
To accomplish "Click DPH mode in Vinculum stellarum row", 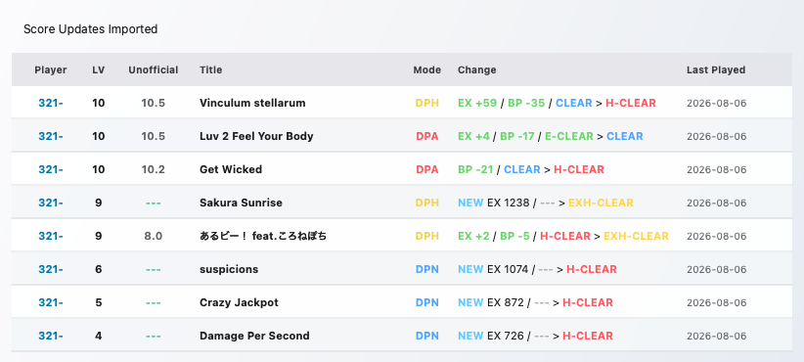I will coord(427,103).
